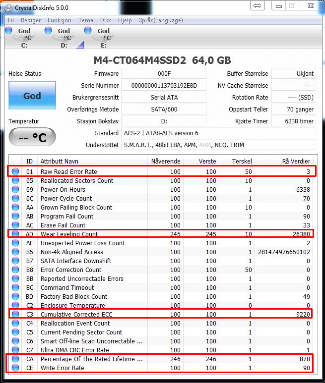The image size is (325, 383).
Task: Open the Fil menu
Action: click(11, 20)
